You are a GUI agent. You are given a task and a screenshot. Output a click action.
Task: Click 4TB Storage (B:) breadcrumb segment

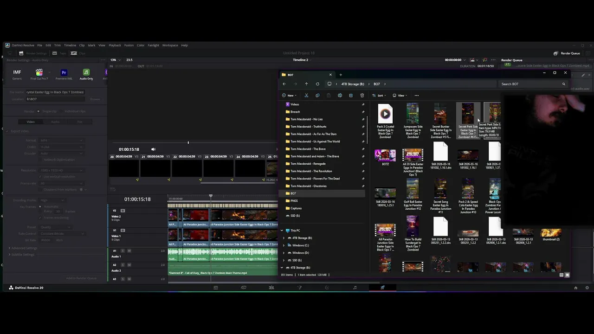353,84
